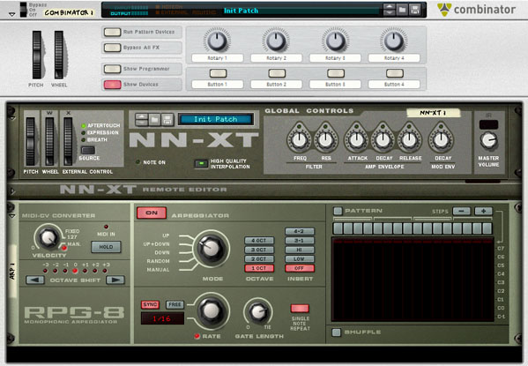Click the NN-XT save patch floppy icon
The width and height of the screenshot is (528, 366).
coord(167,119)
